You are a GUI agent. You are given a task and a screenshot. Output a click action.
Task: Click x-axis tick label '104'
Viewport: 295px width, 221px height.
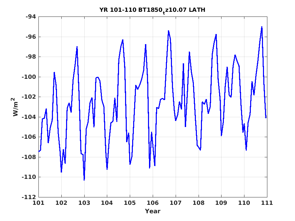[x=107, y=203]
